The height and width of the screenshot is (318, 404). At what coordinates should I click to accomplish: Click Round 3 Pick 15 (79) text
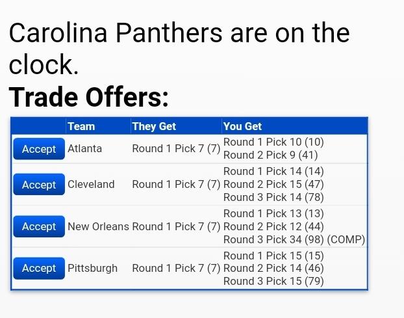(x=273, y=281)
